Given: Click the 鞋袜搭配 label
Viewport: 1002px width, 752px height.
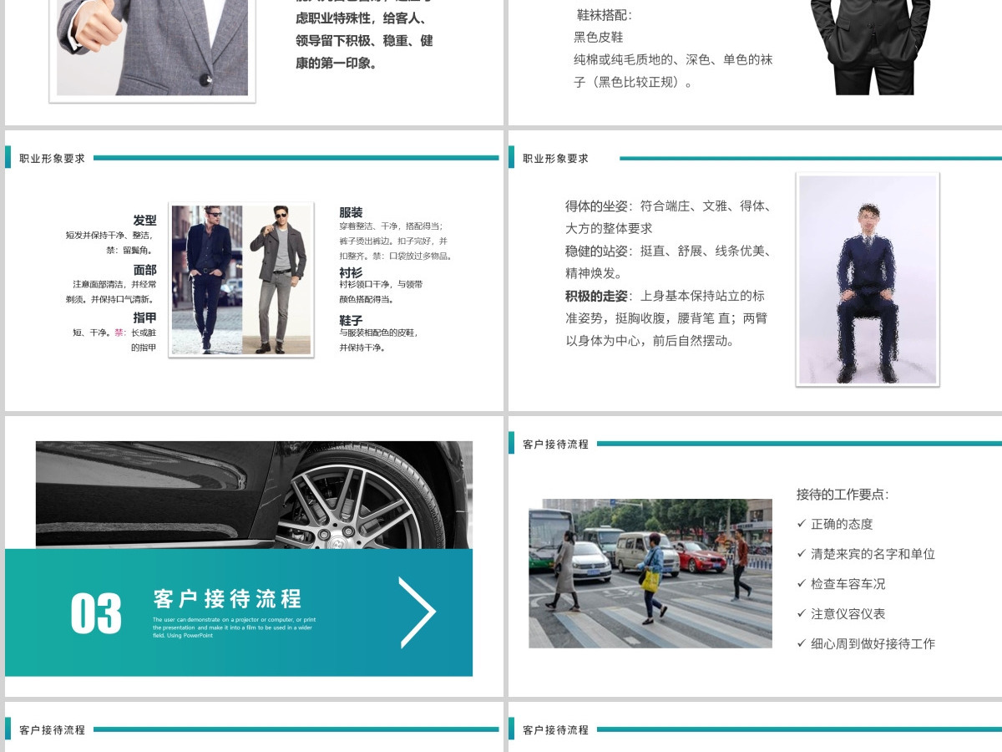Looking at the screenshot, I should point(605,15).
